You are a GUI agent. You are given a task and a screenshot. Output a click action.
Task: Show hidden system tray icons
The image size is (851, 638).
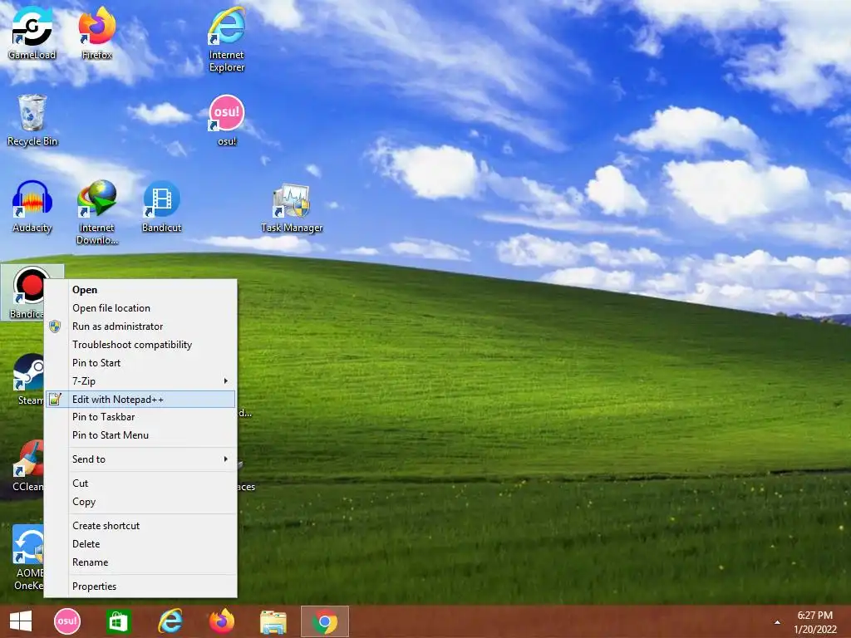pyautogui.click(x=777, y=622)
